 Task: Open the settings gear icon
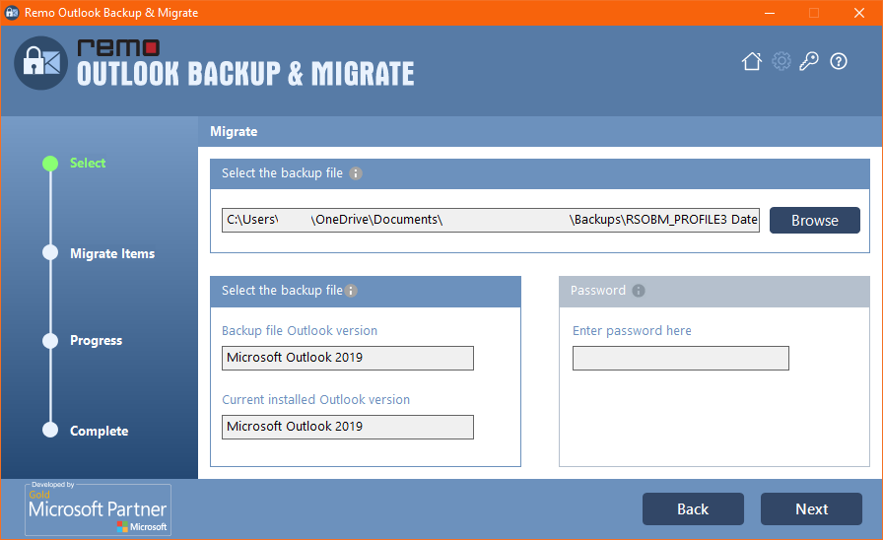tap(781, 61)
